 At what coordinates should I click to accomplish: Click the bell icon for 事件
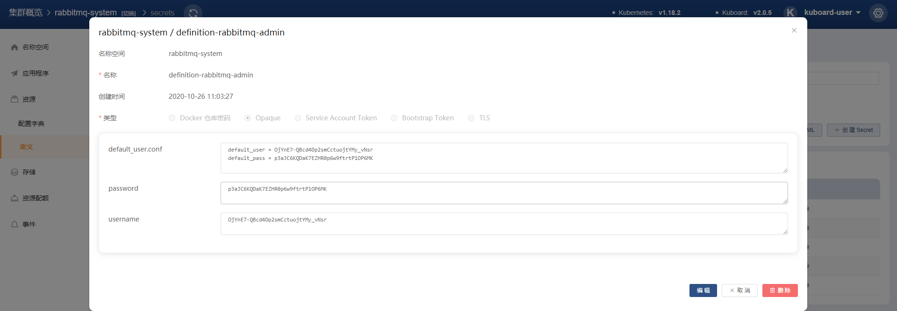click(x=14, y=224)
